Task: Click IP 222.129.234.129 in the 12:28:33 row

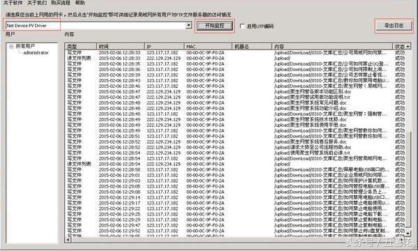Action: pyautogui.click(x=163, y=59)
